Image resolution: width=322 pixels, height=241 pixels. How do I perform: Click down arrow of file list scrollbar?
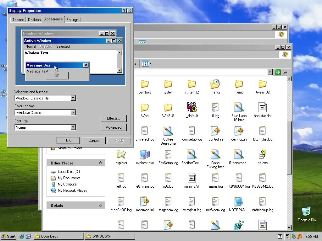(289, 228)
